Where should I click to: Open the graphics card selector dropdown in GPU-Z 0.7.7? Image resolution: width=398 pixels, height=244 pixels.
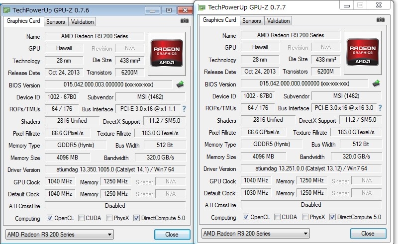pyautogui.click(x=255, y=234)
